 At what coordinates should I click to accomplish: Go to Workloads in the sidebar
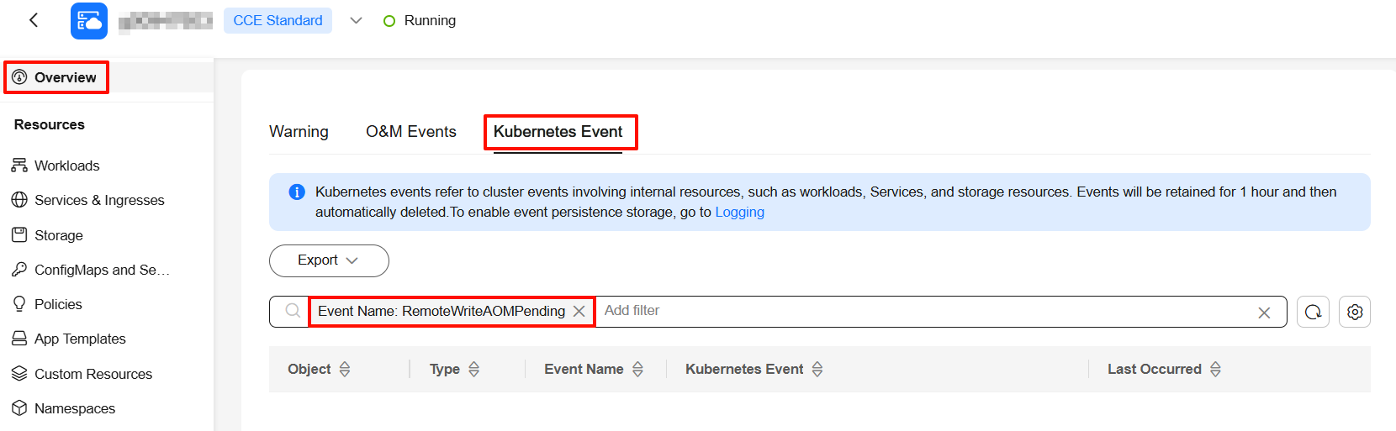coord(66,166)
